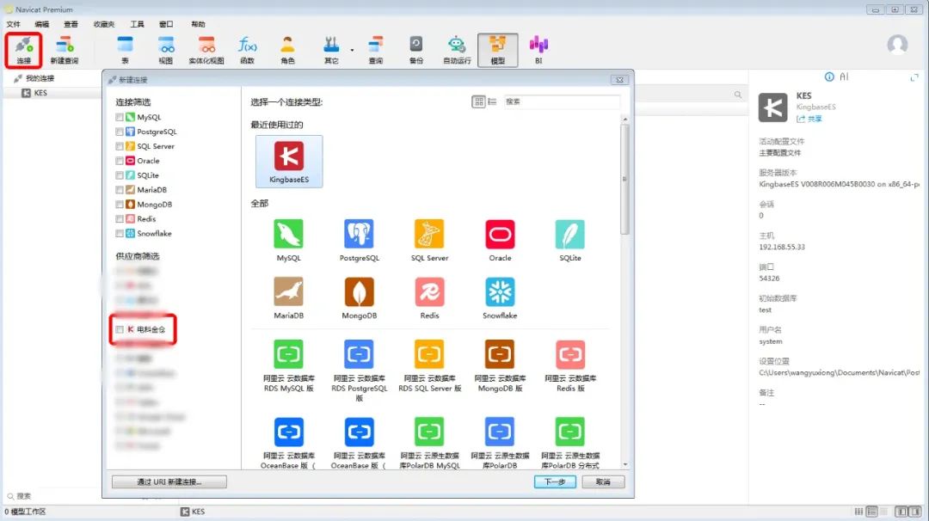Open the 自动运行 (Automation) toolbar icon
929x521 pixels.
[457, 50]
